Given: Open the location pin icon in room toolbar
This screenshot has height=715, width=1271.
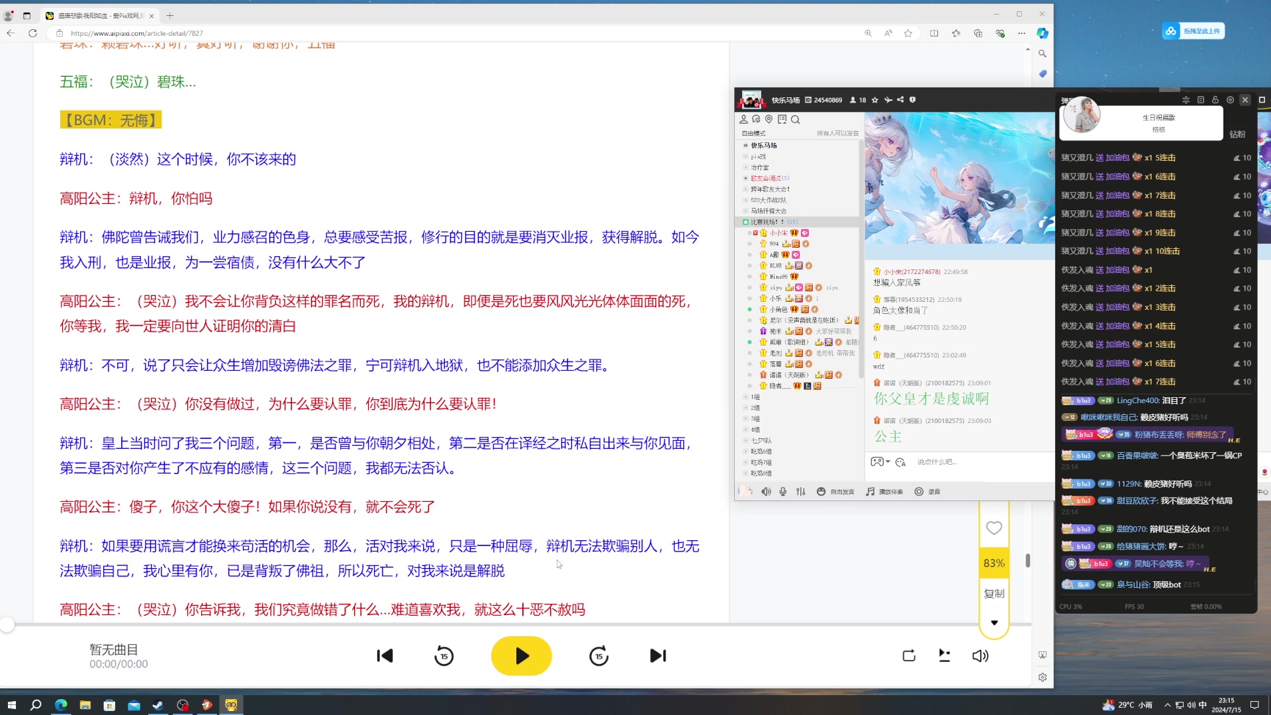Looking at the screenshot, I should pos(769,120).
